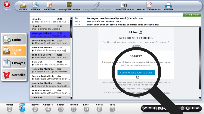Screen dimensions: 204x114
Task: Open the Corbeille trash folder
Action: coord(14,75)
